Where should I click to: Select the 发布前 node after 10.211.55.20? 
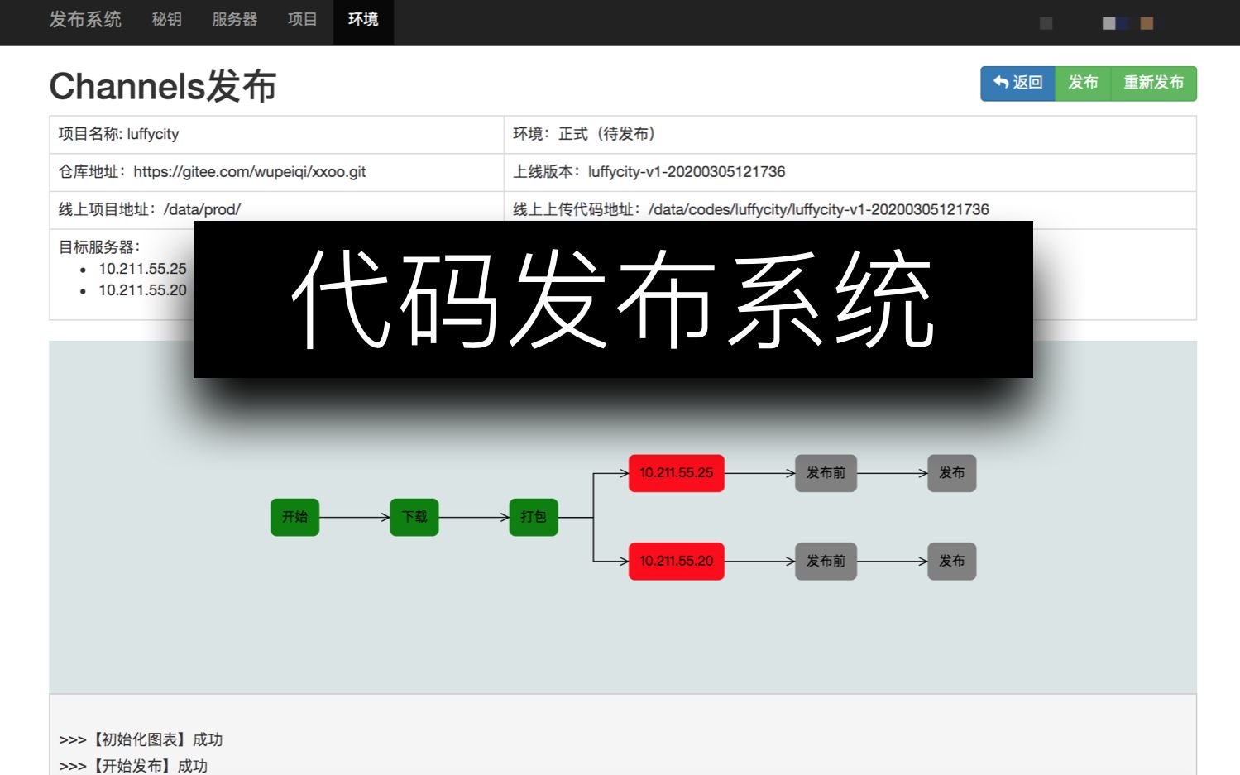(826, 561)
